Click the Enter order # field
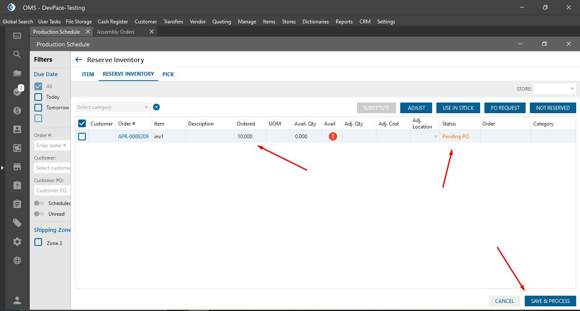The image size is (580, 311). pyautogui.click(x=52, y=146)
